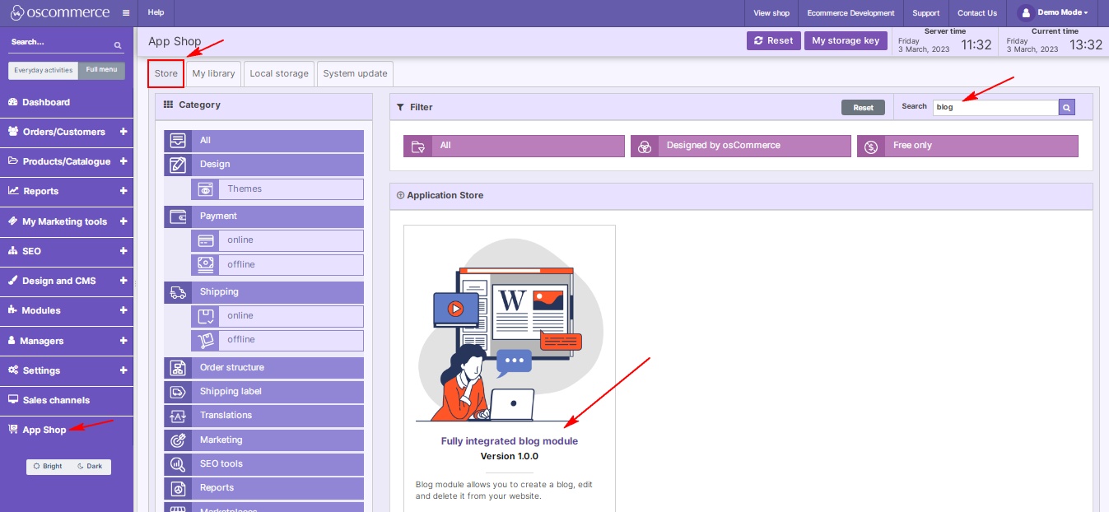Click the gray Reset button in Filter bar
Image resolution: width=1109 pixels, height=512 pixels.
[863, 108]
